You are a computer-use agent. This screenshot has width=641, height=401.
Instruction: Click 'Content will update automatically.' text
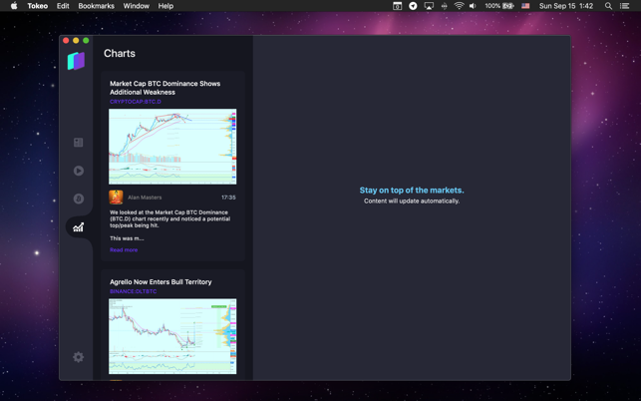[412, 200]
